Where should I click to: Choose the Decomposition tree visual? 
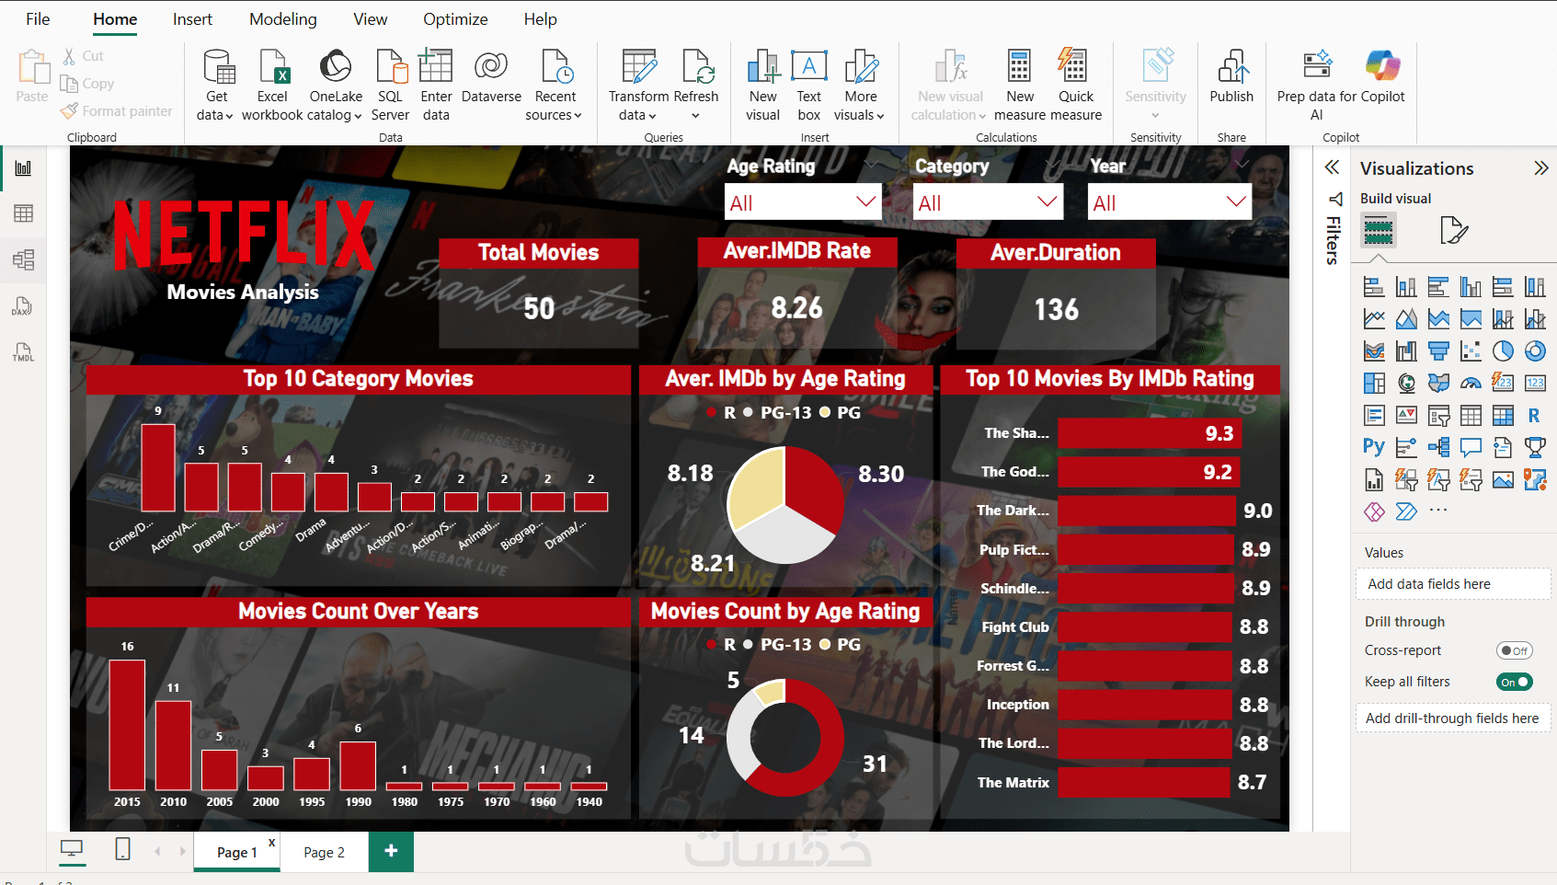[1438, 448]
